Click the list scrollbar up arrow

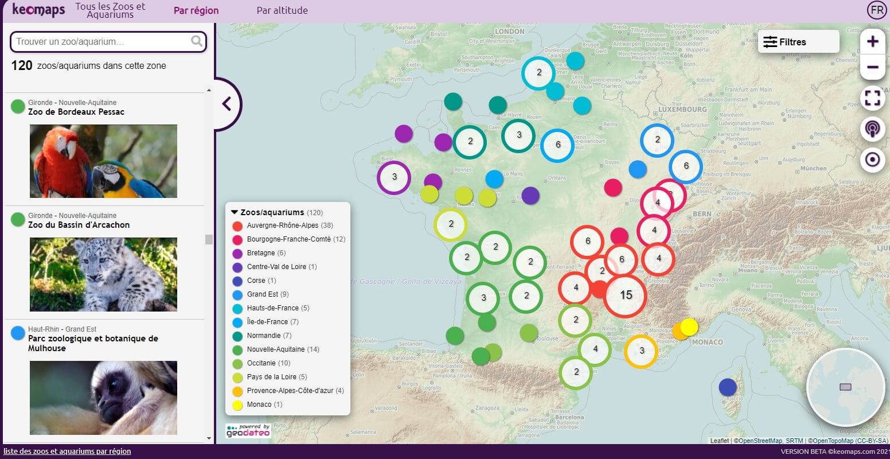pos(209,90)
